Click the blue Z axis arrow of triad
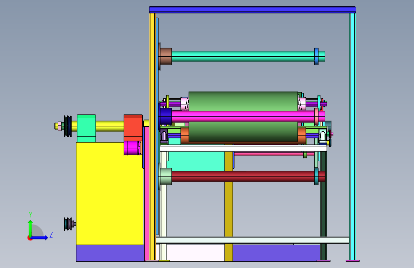414x268 pixels. [x=40, y=237]
